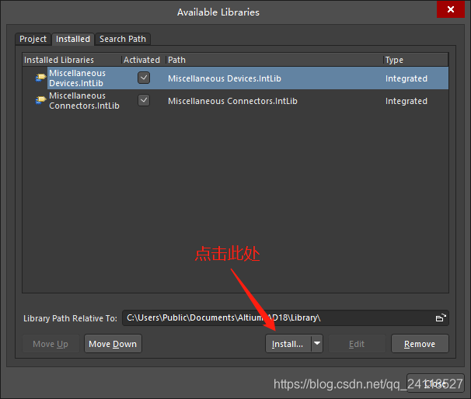Click the Install... button
Image resolution: width=471 pixels, height=399 pixels.
pyautogui.click(x=288, y=344)
